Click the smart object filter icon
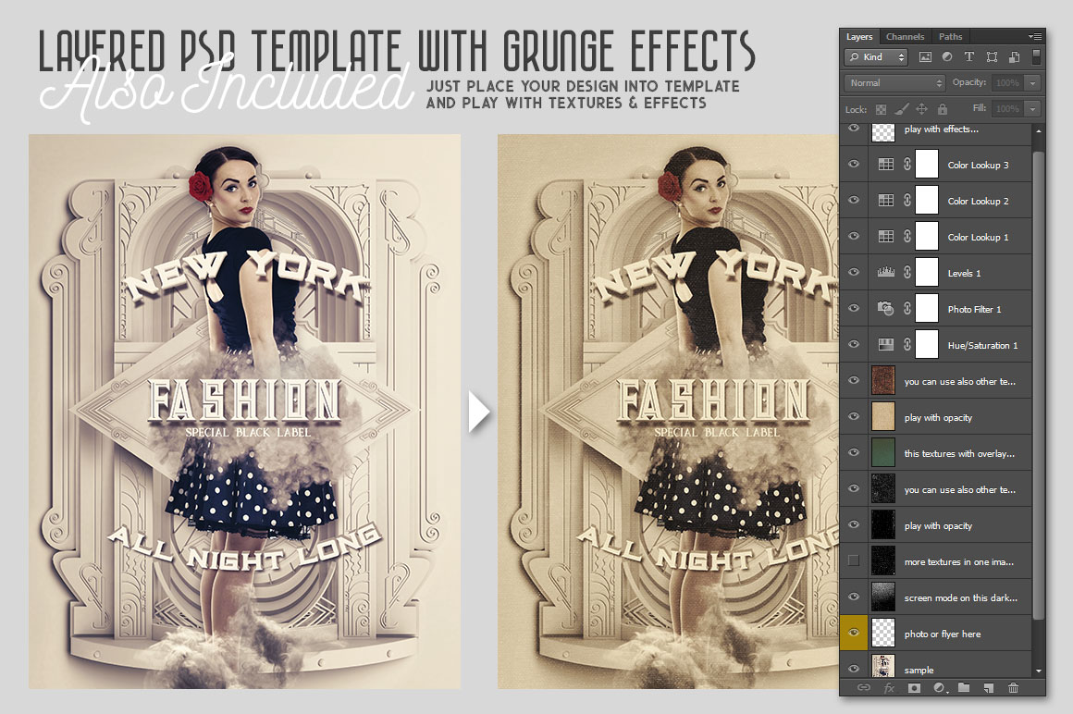 click(1014, 57)
